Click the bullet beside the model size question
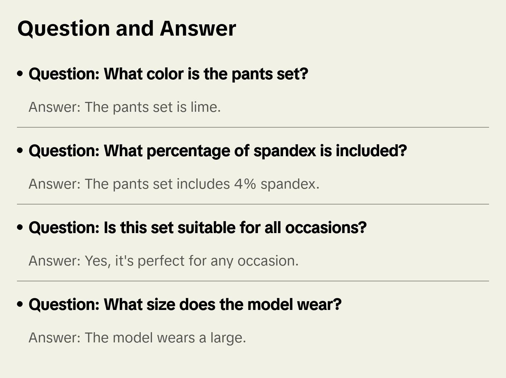This screenshot has width=506, height=378. [x=20, y=305]
